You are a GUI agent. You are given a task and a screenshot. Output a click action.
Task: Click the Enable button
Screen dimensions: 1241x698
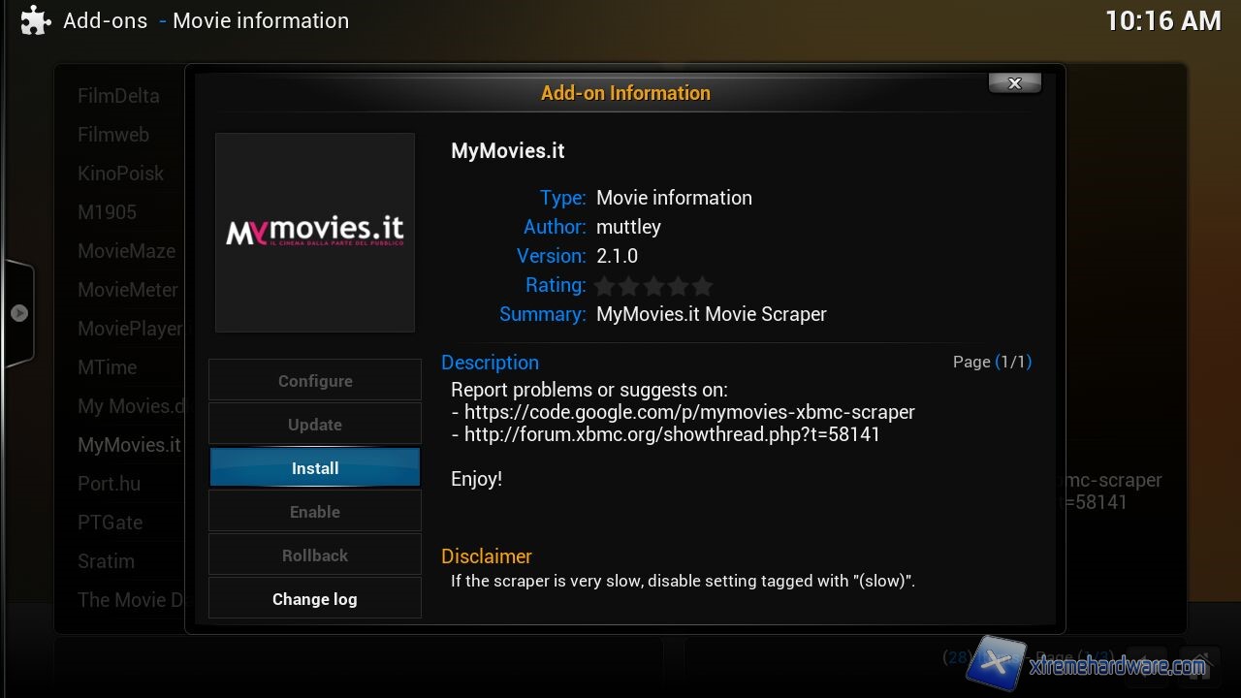pos(315,512)
